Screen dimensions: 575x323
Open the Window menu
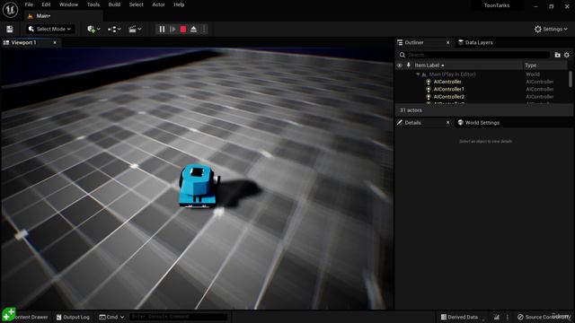pyautogui.click(x=68, y=4)
